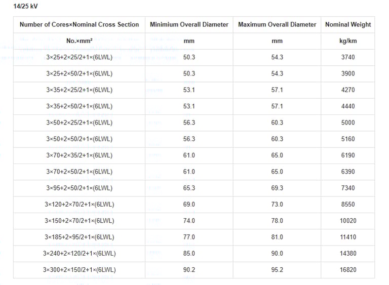Image resolution: width=389 pixels, height=285 pixels.
Task: Click the 3×95+2×50/2+1×(6LWL) cell
Action: pos(79,188)
